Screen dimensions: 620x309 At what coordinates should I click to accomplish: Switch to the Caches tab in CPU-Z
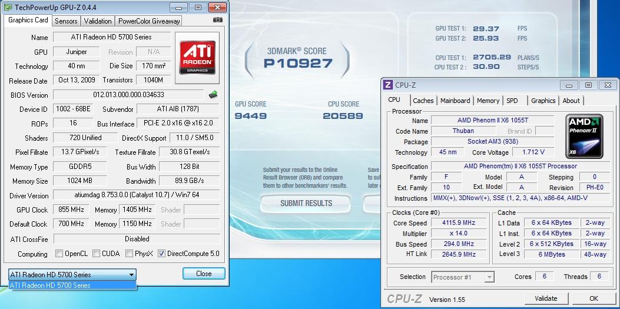tap(423, 101)
